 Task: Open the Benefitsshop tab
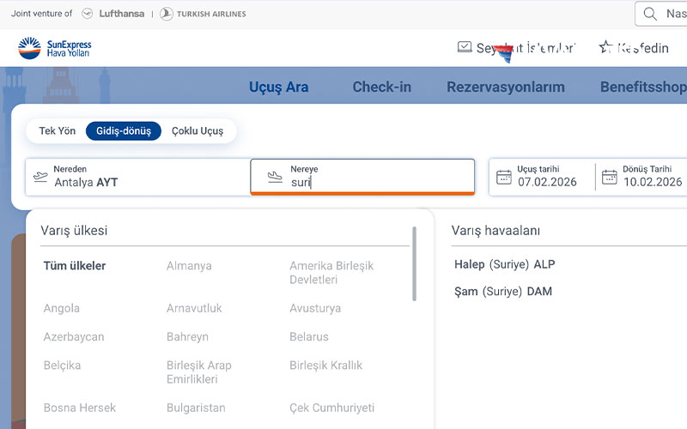[643, 87]
